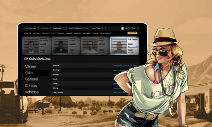This screenshot has width=212, height=127.
Task: Select Michael De Santa's mugshot
Action: pyautogui.click(x=31, y=46)
